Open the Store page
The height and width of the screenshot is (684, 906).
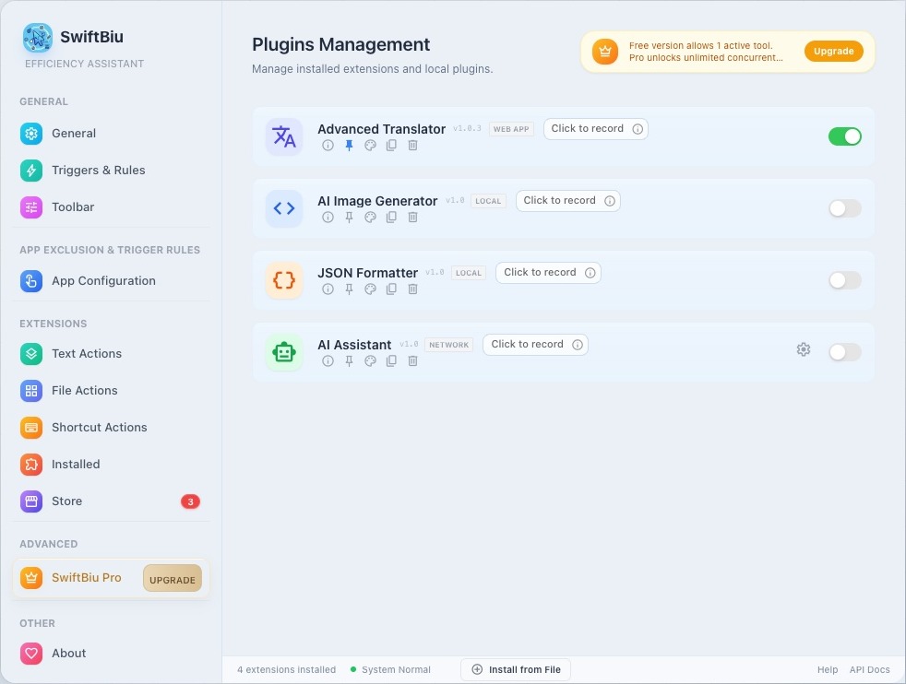pos(111,501)
